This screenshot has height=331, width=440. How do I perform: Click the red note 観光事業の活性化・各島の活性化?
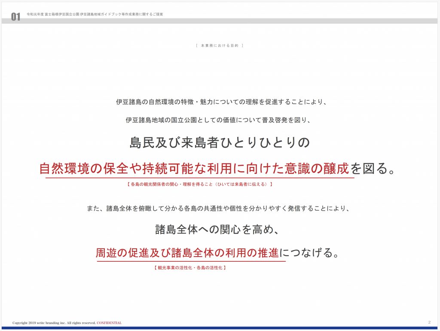coord(189,268)
